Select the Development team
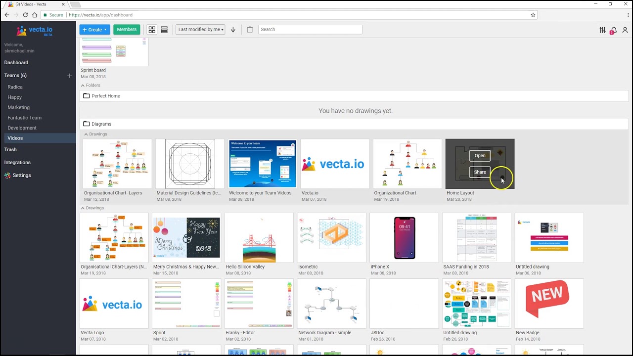 (22, 128)
